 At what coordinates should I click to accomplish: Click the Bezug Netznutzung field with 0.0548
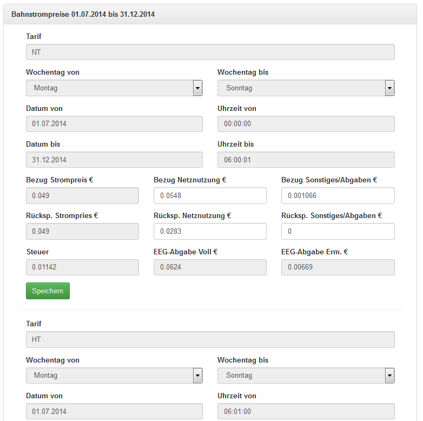[210, 196]
